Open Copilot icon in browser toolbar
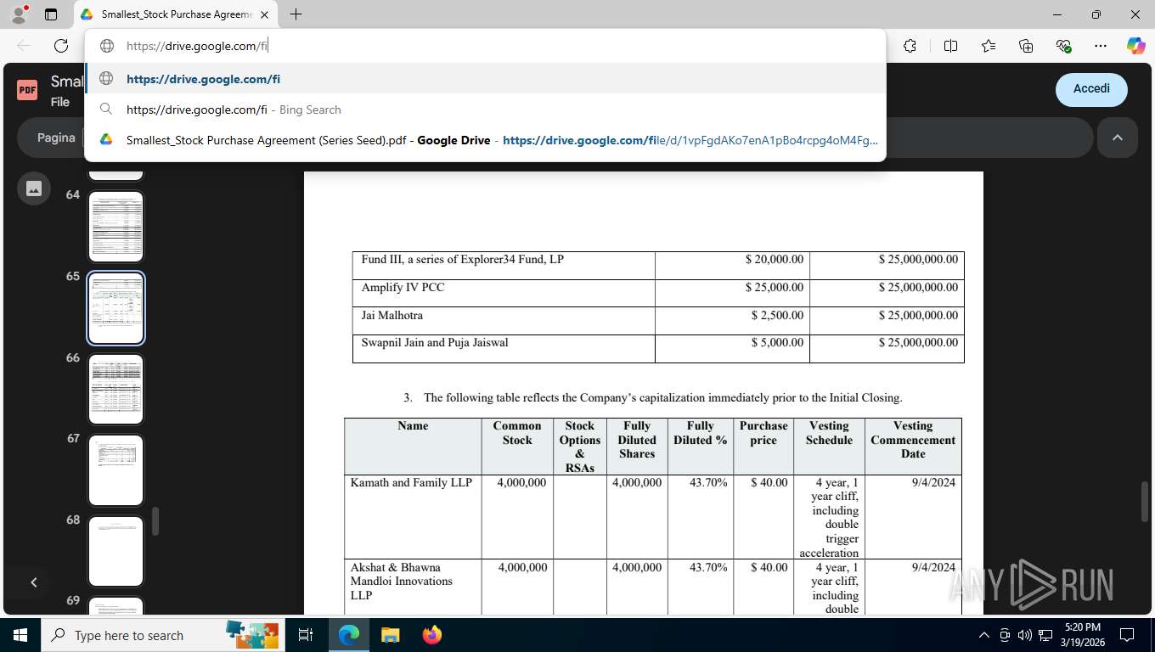Image resolution: width=1155 pixels, height=652 pixels. pos(1136,46)
